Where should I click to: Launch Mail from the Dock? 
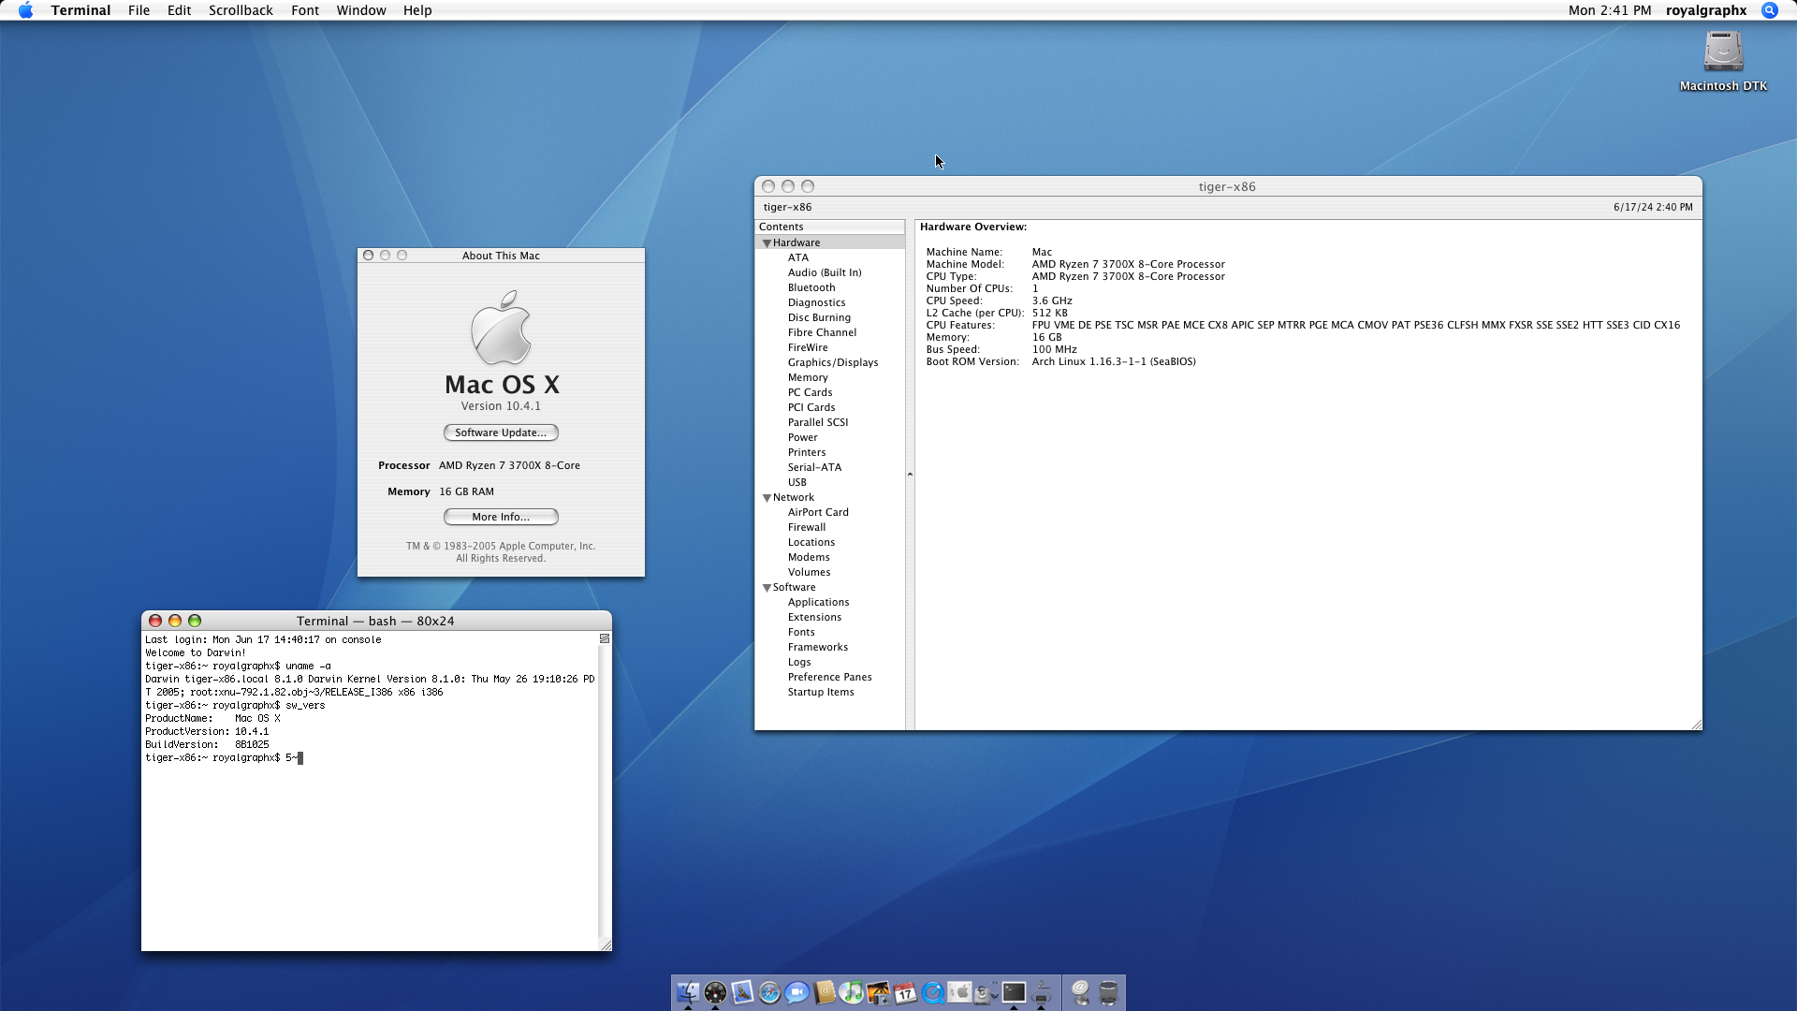(x=742, y=992)
